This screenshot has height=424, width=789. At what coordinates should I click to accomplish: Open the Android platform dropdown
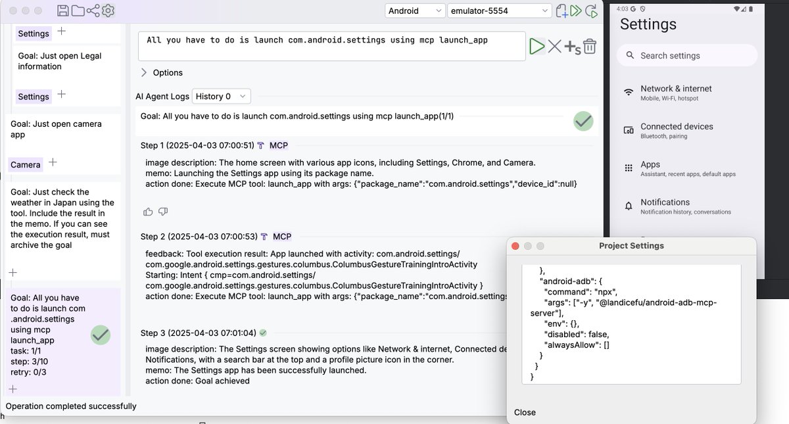coord(415,11)
